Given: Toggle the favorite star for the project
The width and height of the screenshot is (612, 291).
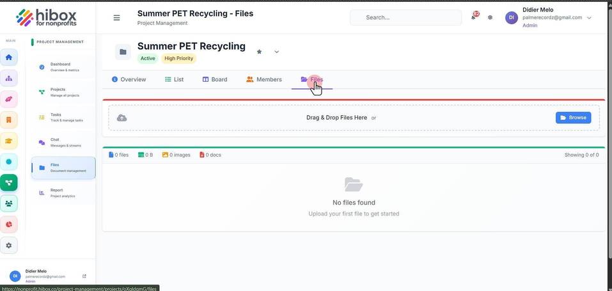Looking at the screenshot, I should coord(259,52).
